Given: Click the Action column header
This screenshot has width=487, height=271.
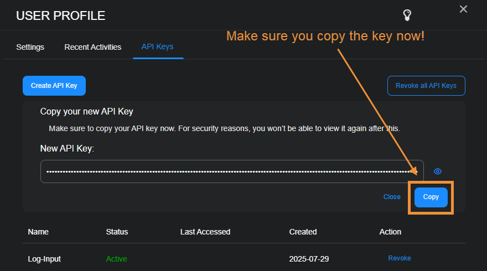Looking at the screenshot, I should pyautogui.click(x=391, y=232).
